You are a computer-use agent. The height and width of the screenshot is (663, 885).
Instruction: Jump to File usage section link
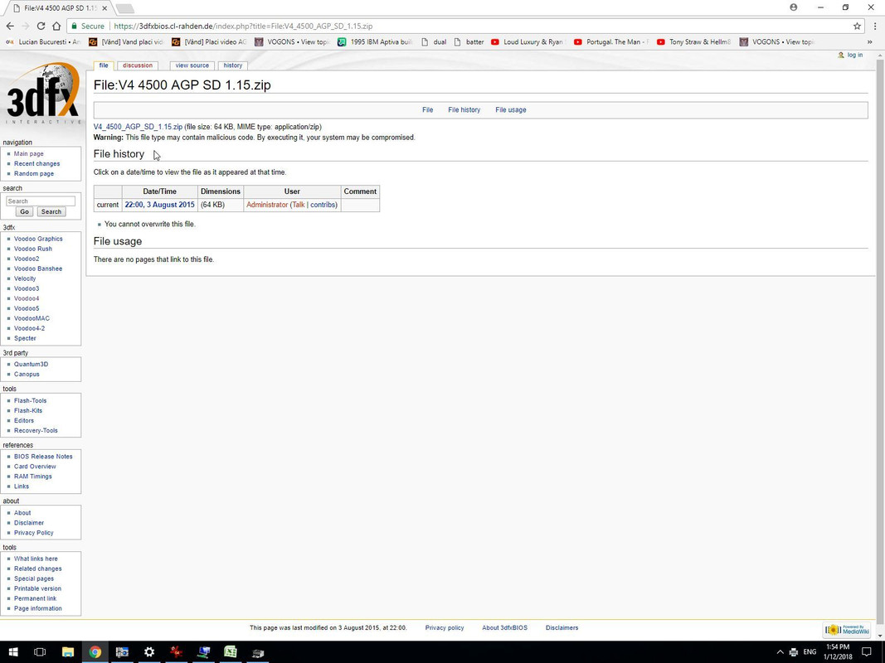click(511, 110)
